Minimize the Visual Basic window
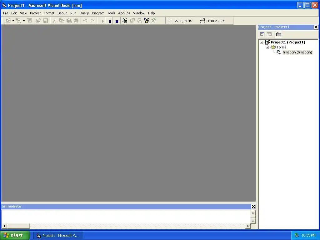 [x=300, y=5]
